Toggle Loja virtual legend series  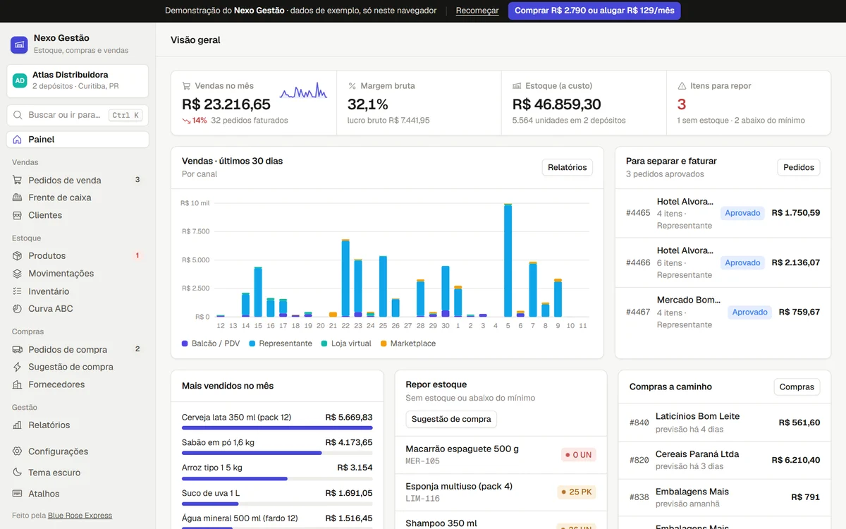coord(345,343)
